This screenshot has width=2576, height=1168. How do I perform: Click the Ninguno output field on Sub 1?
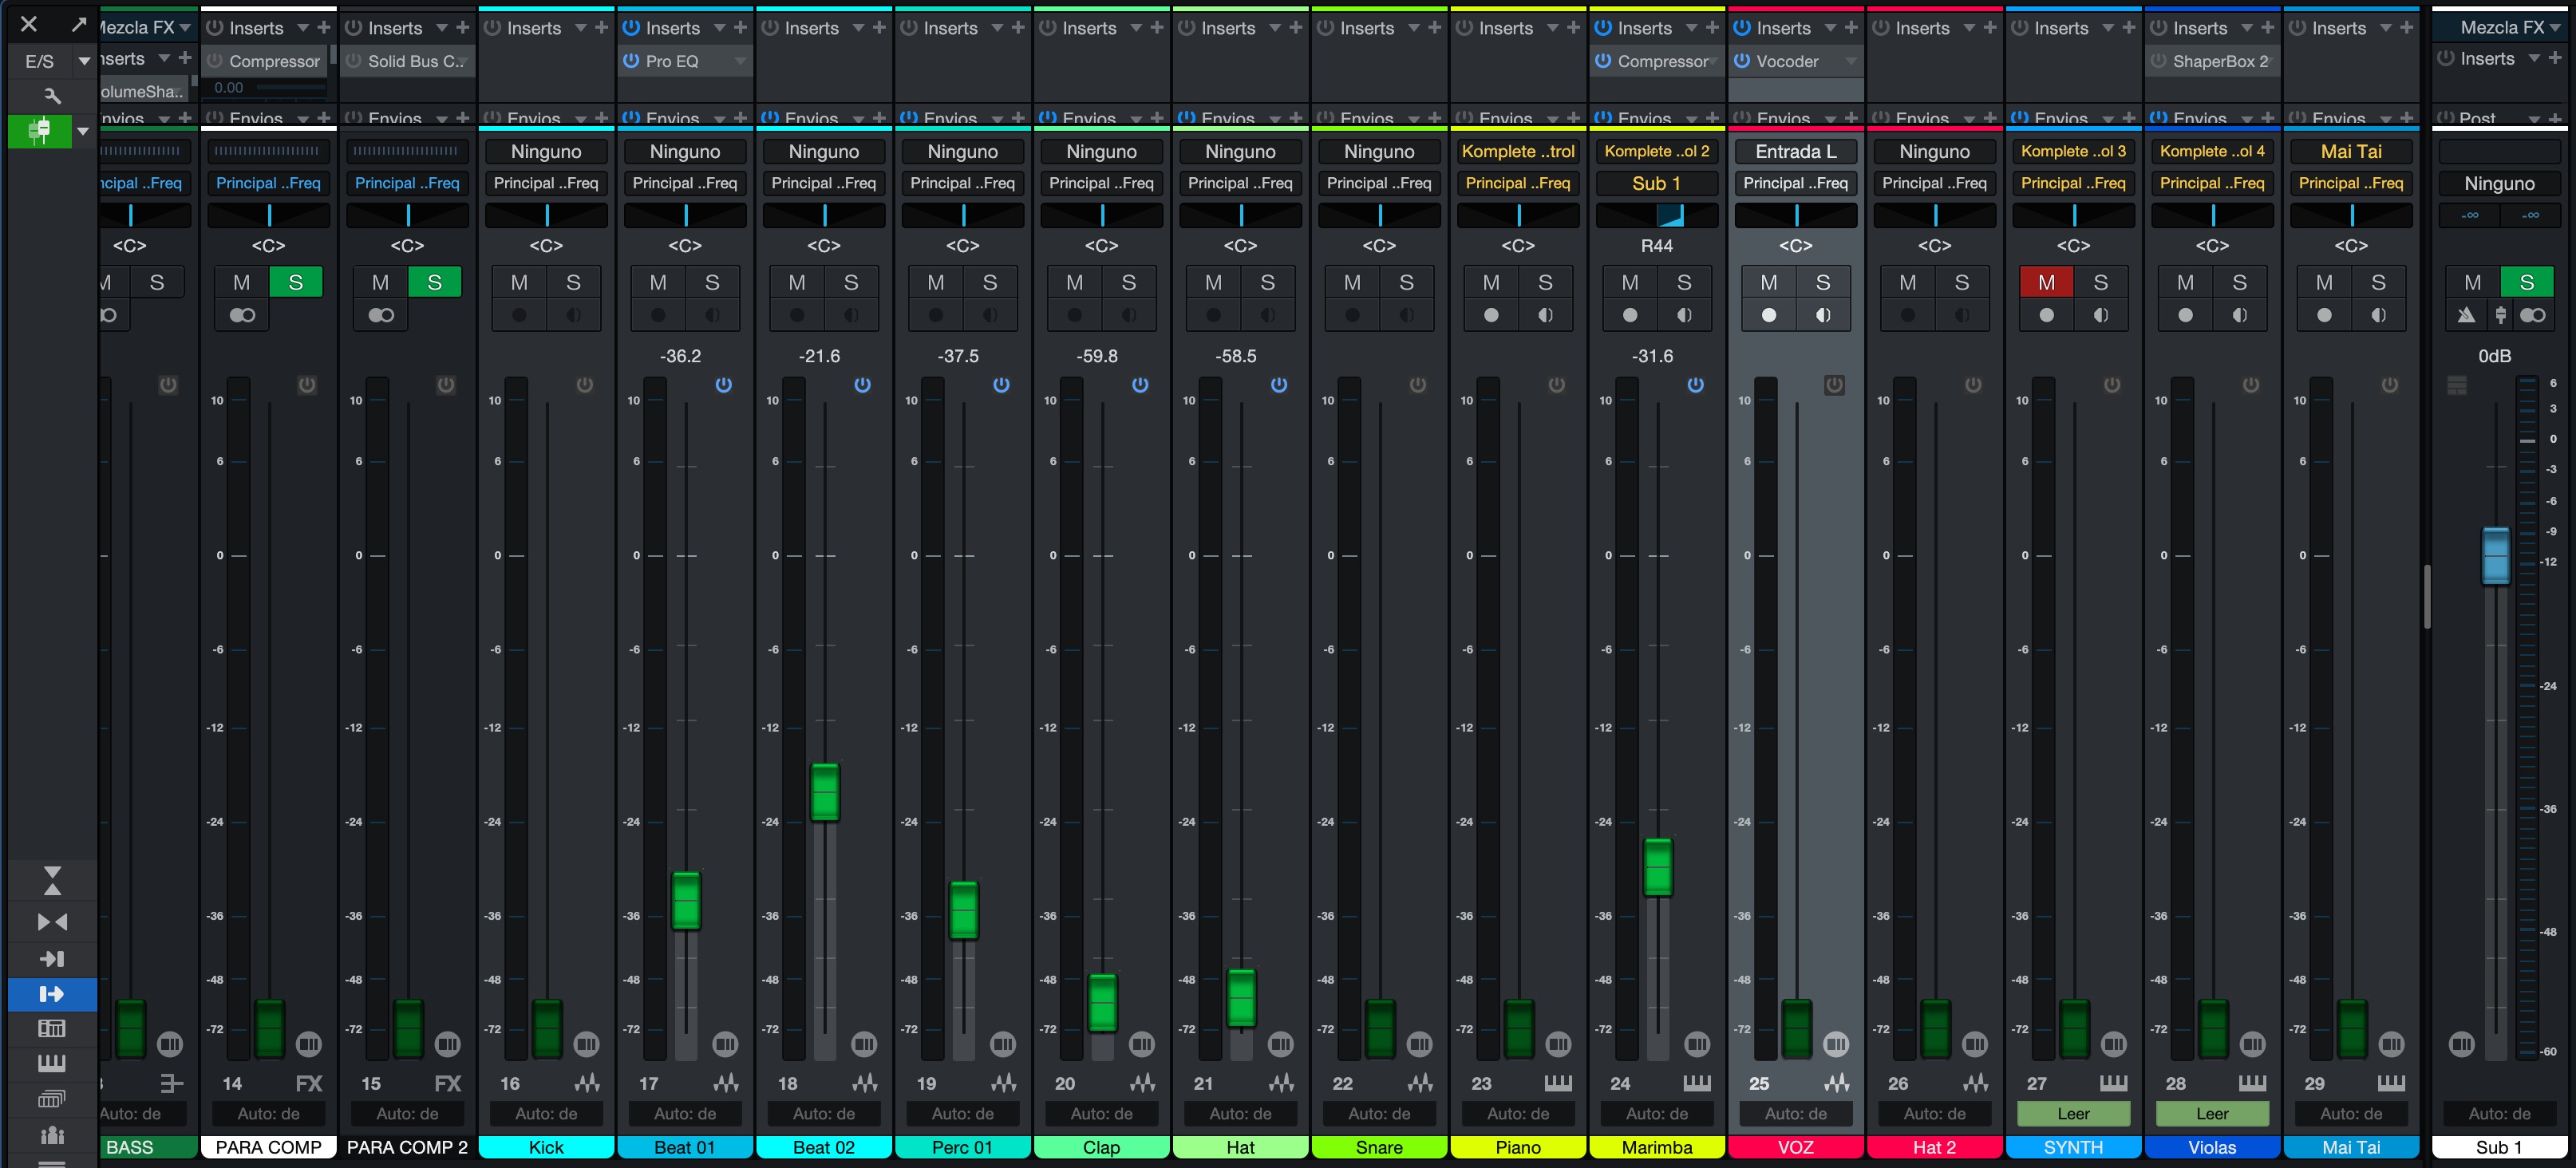coord(2499,184)
